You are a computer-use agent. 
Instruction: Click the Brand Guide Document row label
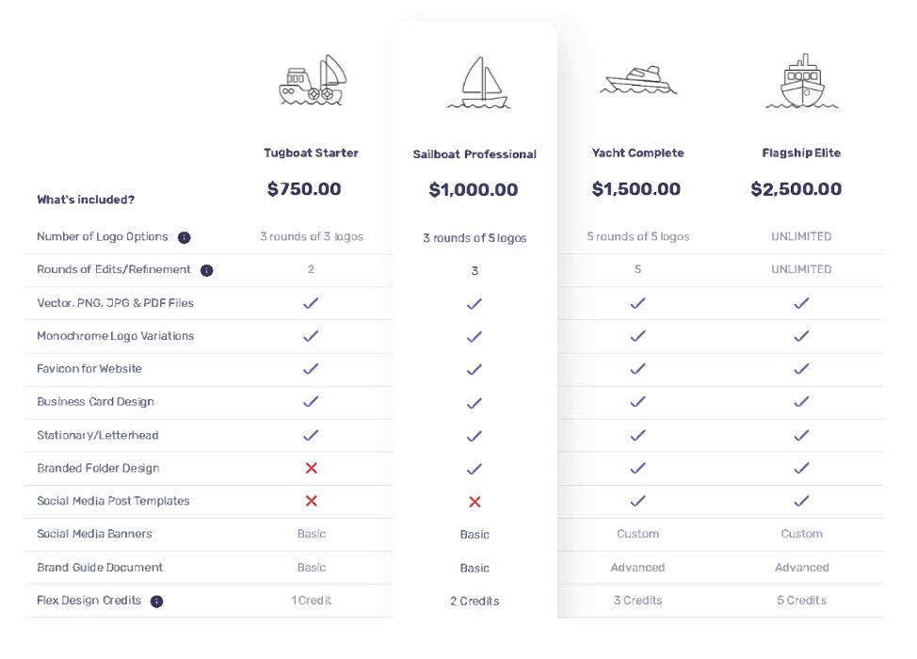100,568
